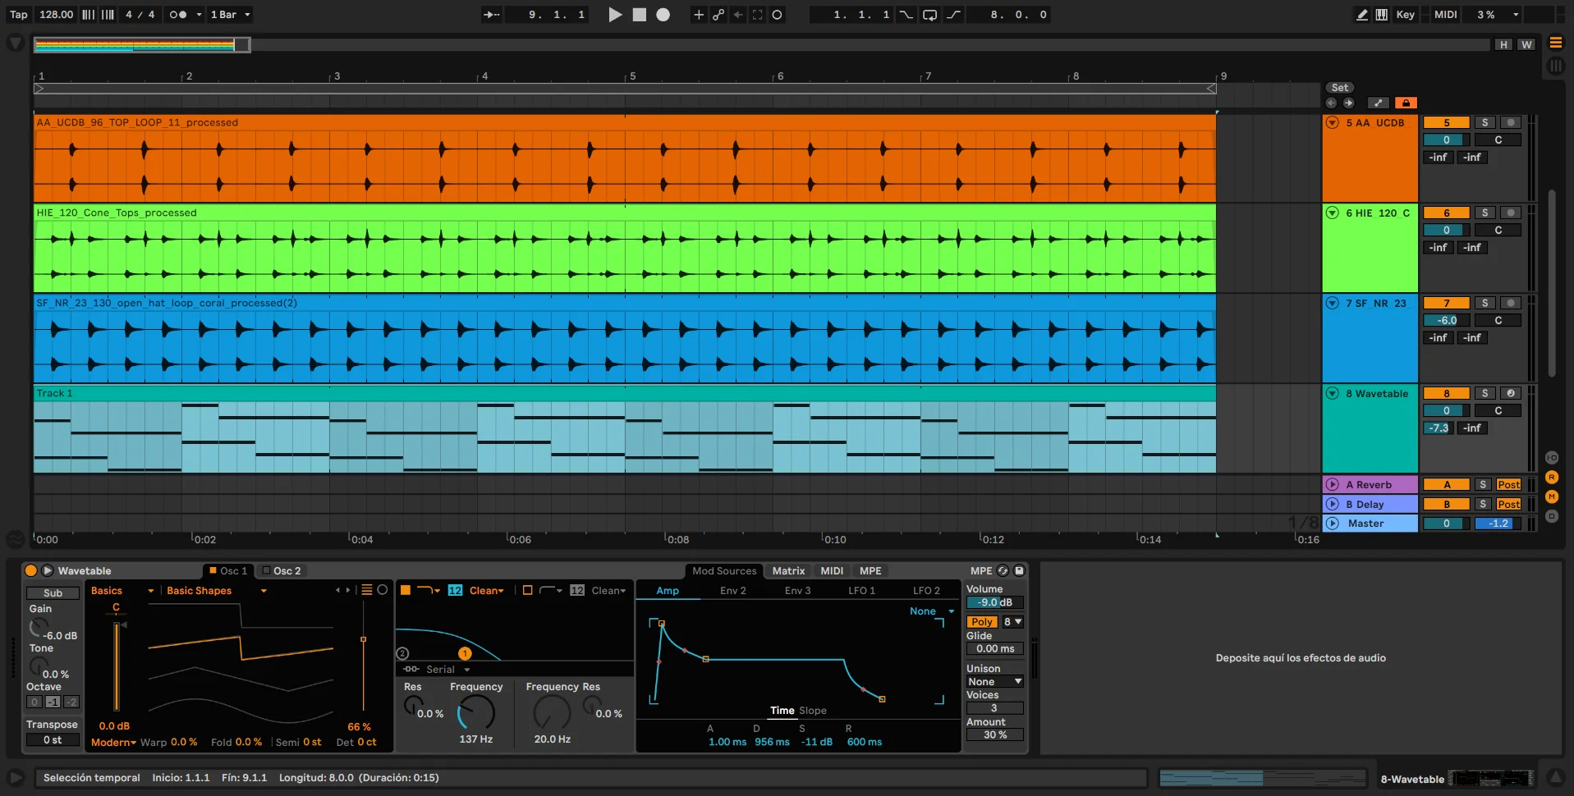Click the Poly voice mode button

coord(982,622)
